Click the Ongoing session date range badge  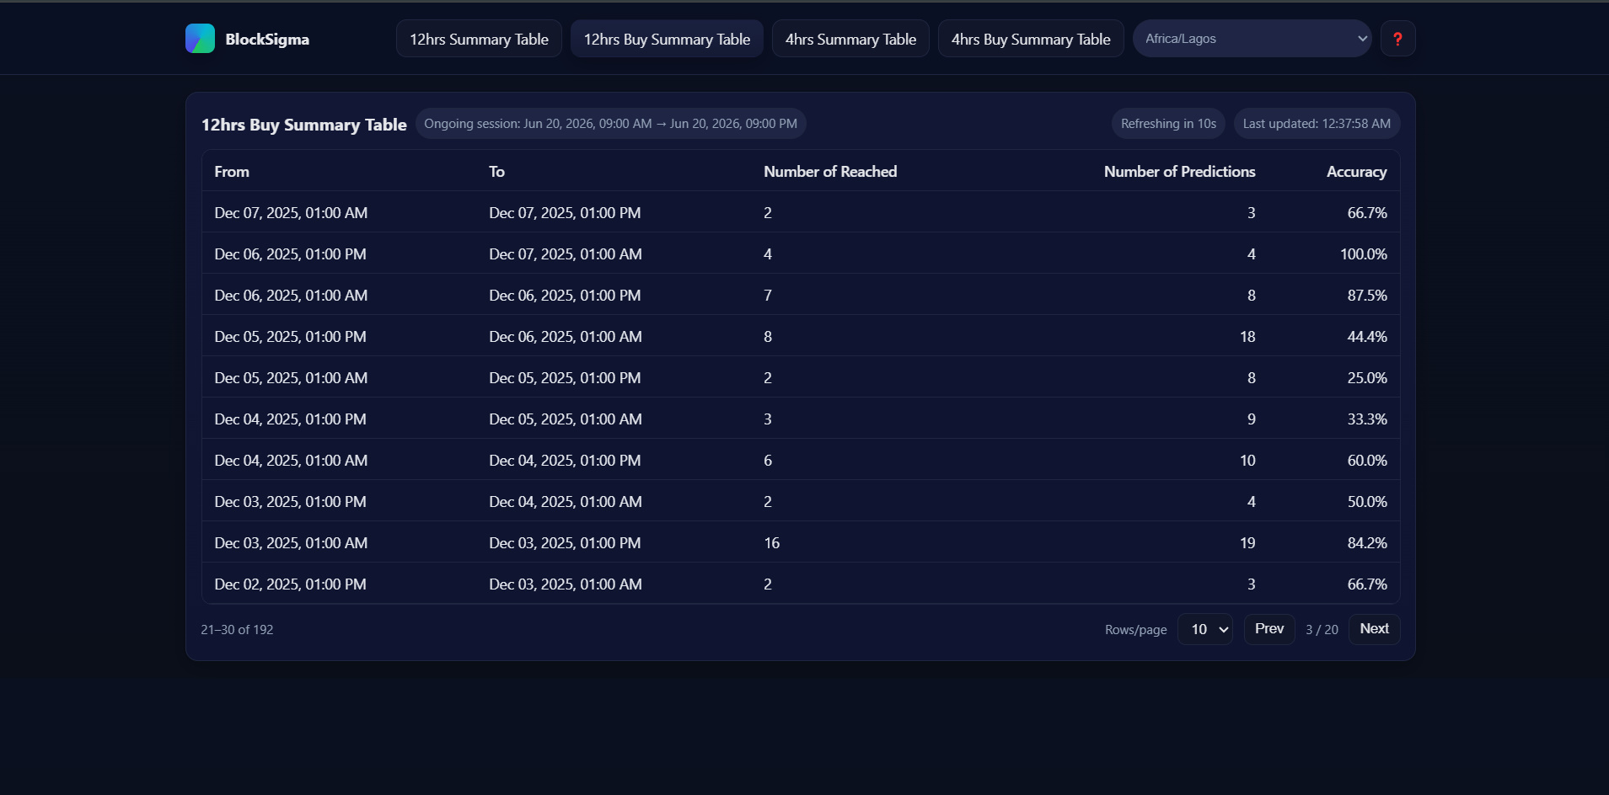pos(610,124)
